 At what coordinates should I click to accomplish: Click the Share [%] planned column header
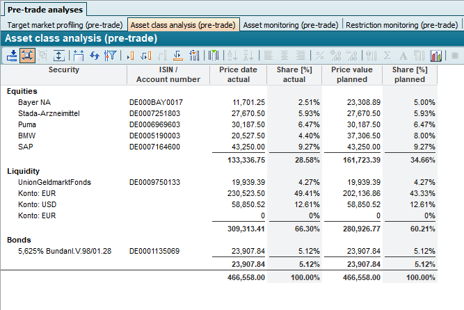pos(410,74)
